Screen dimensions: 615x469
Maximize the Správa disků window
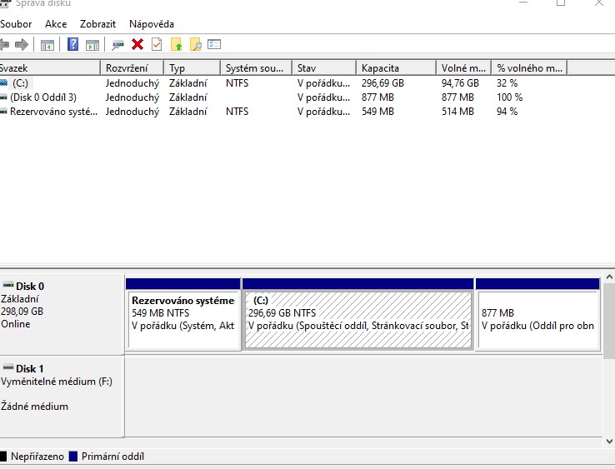coord(561,2)
